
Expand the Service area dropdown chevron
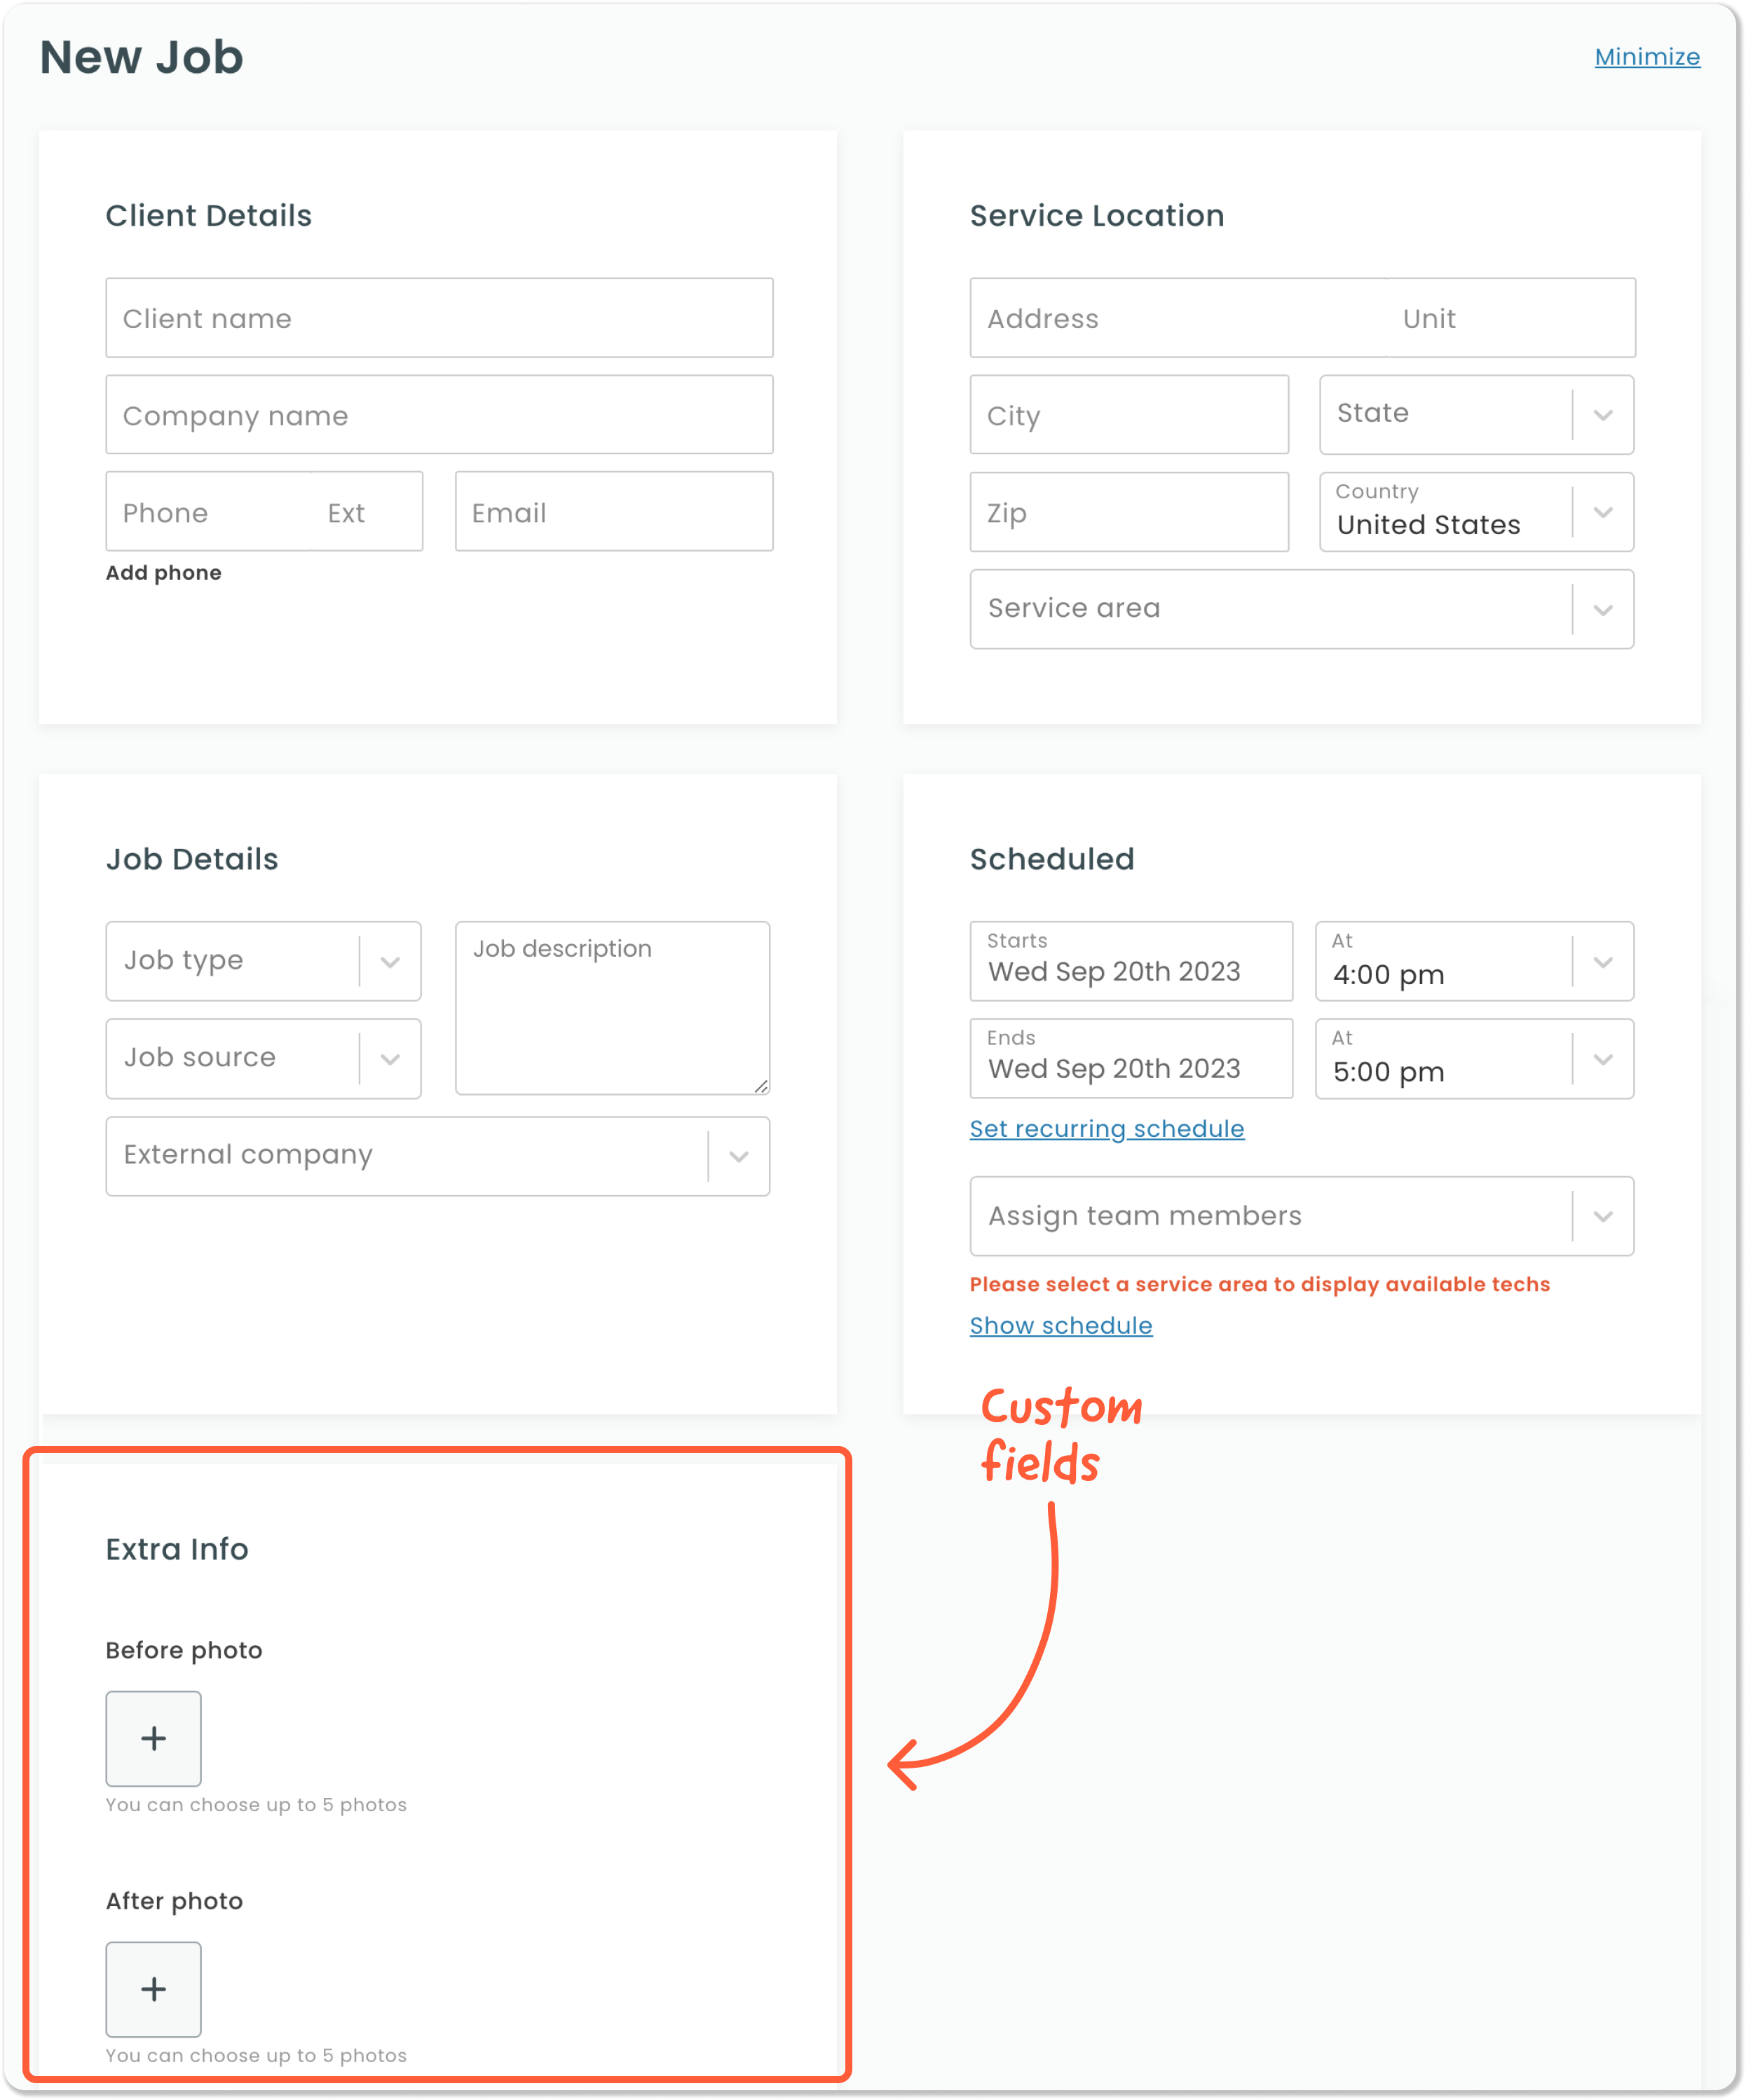pos(1603,609)
